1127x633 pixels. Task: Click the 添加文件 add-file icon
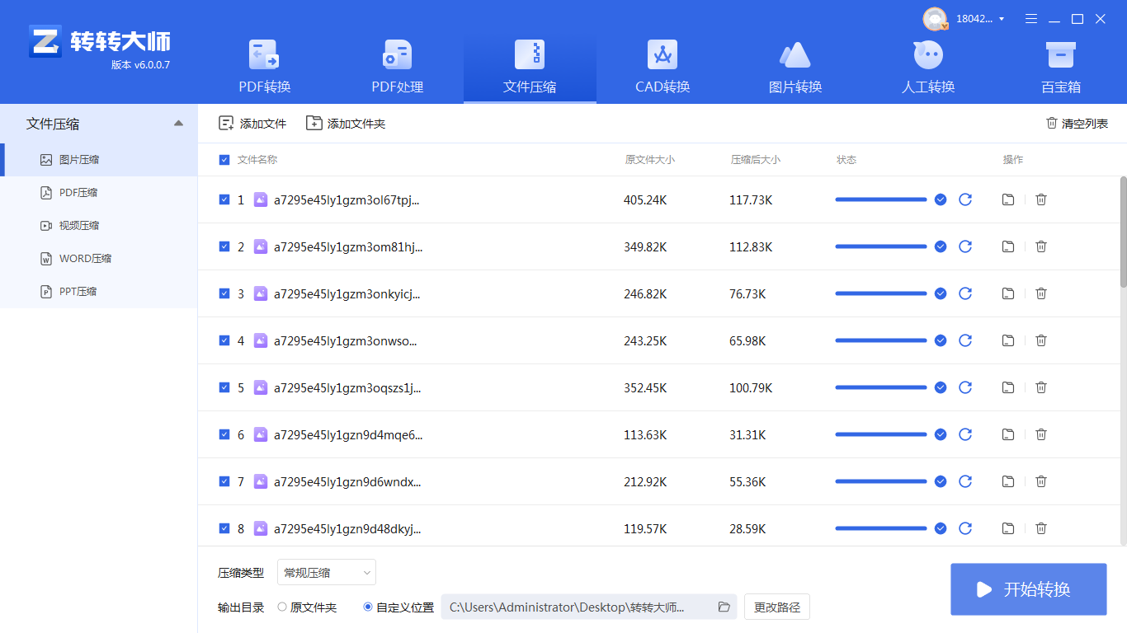[x=225, y=122]
